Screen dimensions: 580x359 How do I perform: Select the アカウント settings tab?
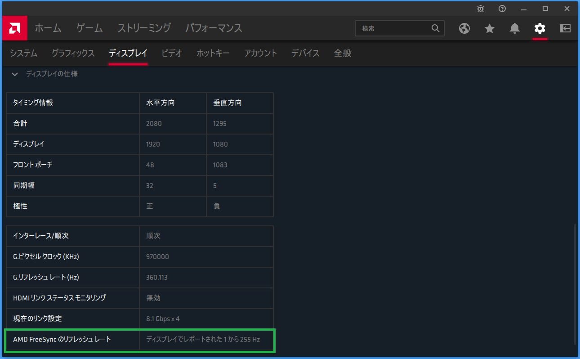tap(261, 53)
